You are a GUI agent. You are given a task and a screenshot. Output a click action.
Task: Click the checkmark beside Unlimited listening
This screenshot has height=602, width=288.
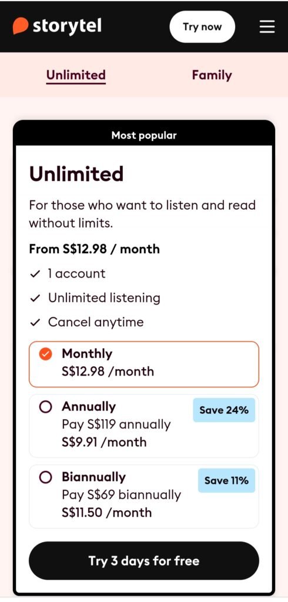(35, 299)
